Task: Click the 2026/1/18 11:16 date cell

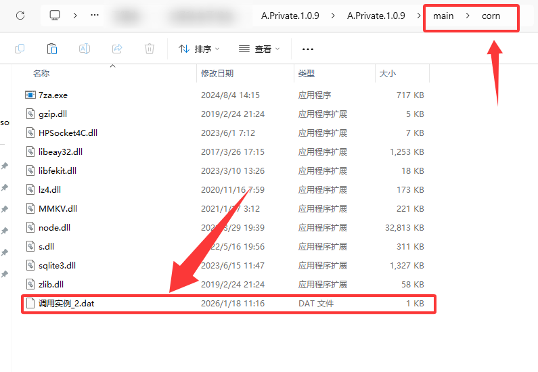Action: [x=233, y=304]
